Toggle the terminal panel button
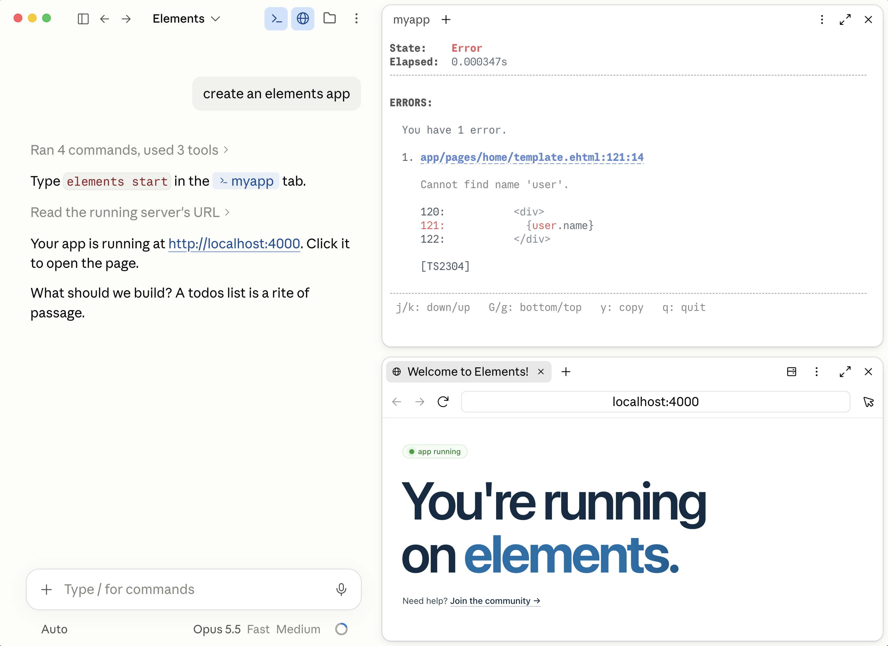Image resolution: width=888 pixels, height=646 pixels. (276, 18)
